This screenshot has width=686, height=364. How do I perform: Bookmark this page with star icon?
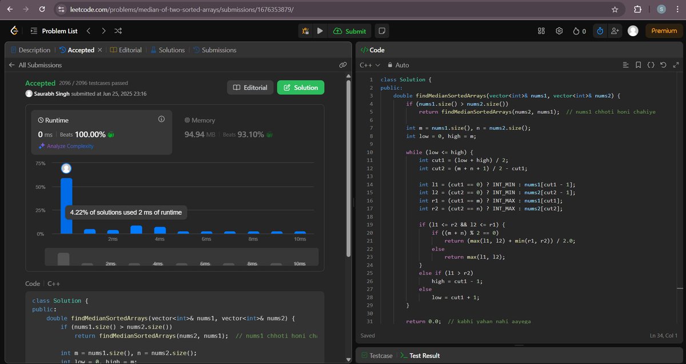coord(615,10)
